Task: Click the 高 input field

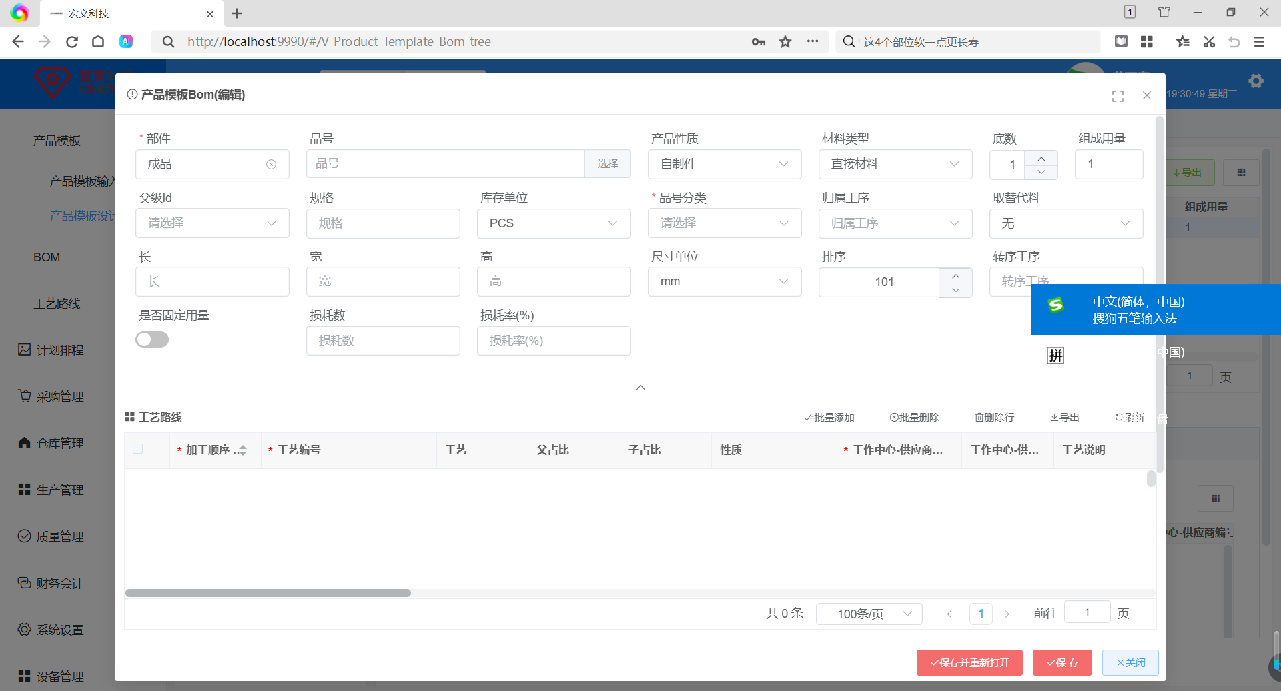Action: [554, 282]
